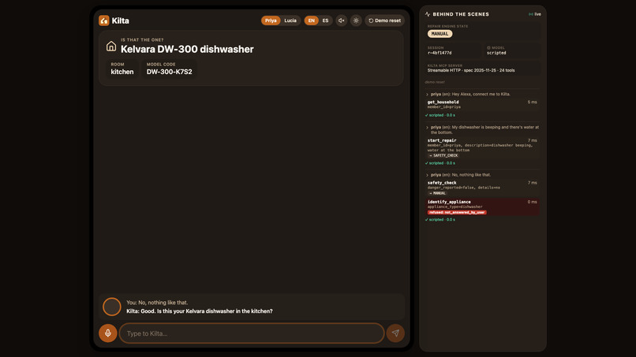Click the MANUAL engine state badge

[x=440, y=34]
